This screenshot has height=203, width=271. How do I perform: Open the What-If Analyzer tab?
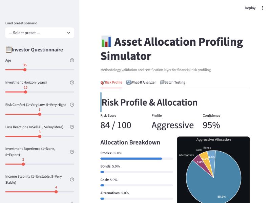141,83
